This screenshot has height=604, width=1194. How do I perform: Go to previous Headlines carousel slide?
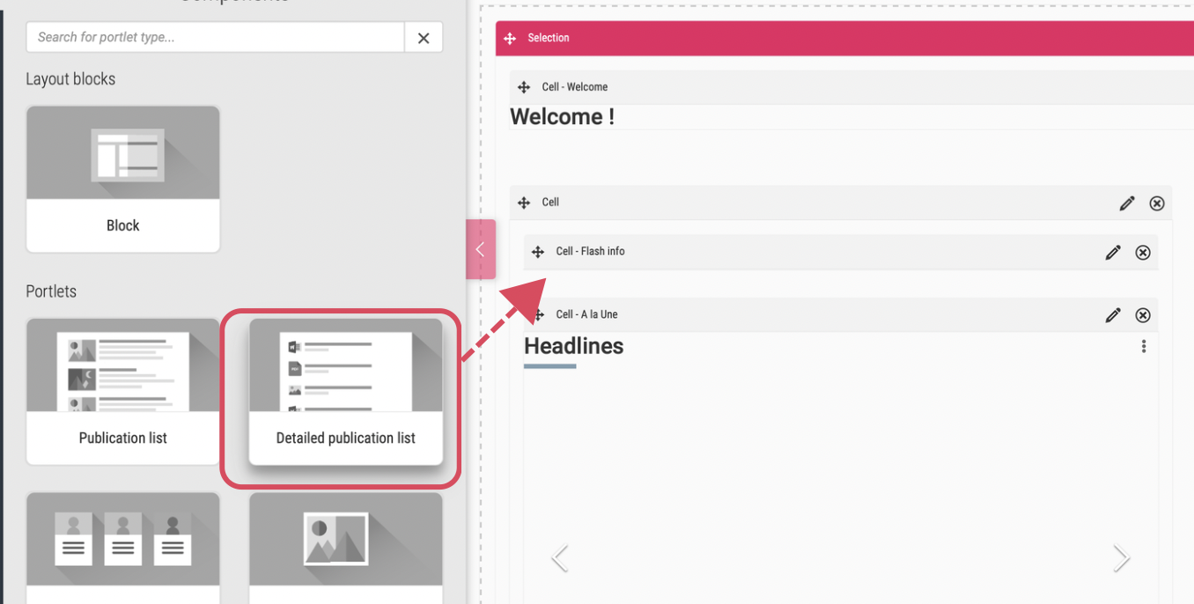pyautogui.click(x=559, y=557)
